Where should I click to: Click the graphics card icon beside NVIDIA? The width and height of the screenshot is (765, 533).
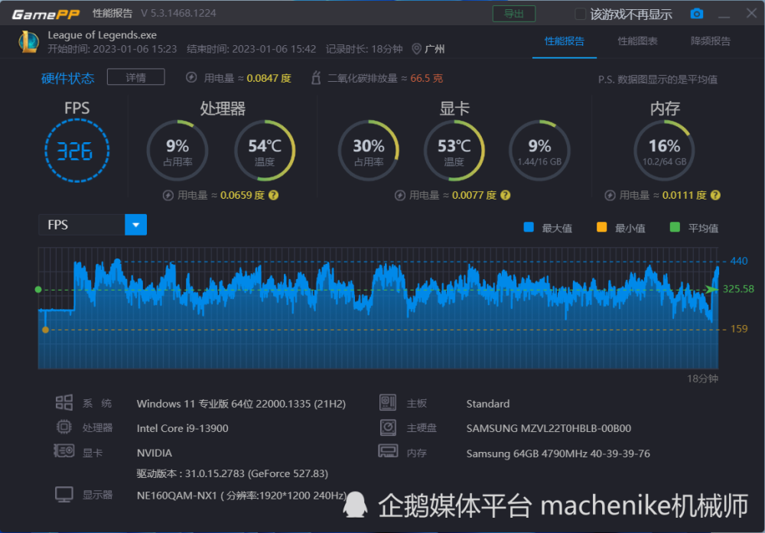64,451
